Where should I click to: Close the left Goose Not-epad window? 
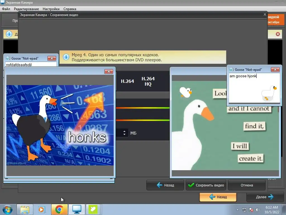[x=52, y=58]
